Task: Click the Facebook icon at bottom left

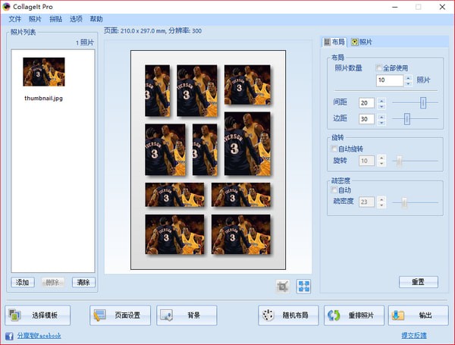Action: pos(9,336)
